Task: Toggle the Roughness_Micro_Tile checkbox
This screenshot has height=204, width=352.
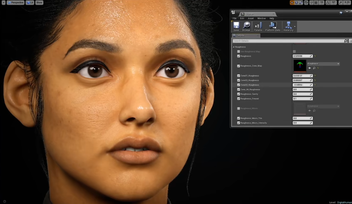Action: click(x=238, y=118)
